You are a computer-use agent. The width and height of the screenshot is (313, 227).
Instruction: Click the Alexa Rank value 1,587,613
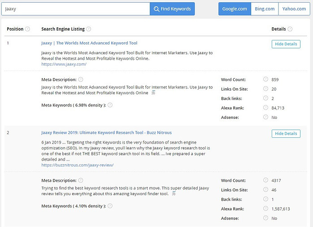pyautogui.click(x=280, y=209)
